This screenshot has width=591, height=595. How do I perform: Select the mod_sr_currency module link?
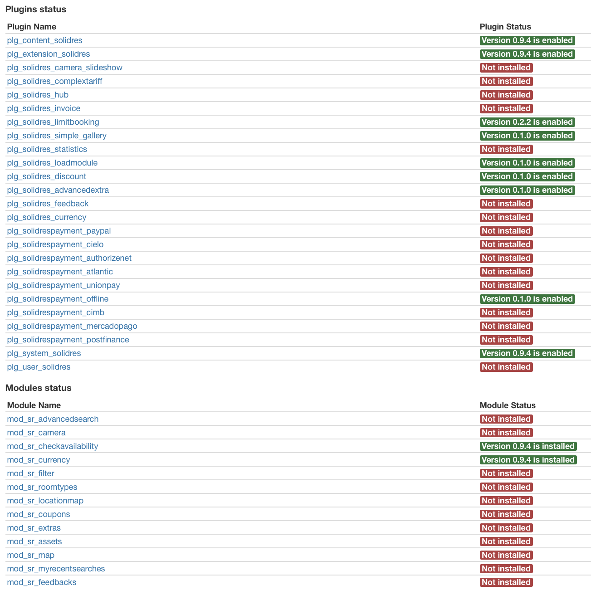[x=39, y=460]
